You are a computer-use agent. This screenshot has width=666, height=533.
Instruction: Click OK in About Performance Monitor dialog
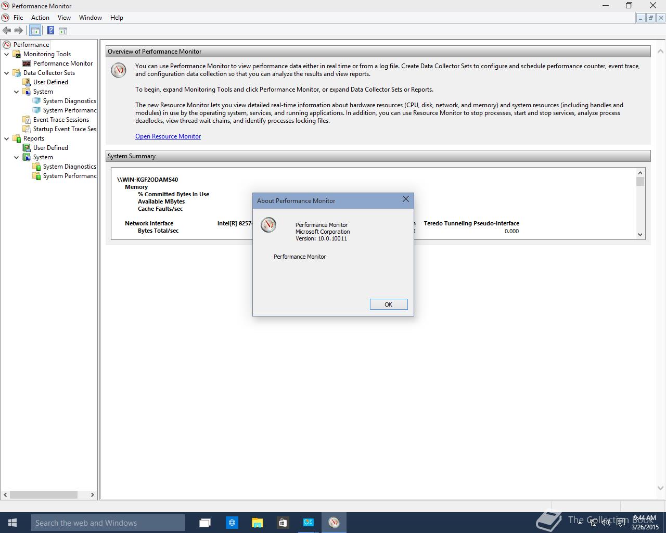coord(389,304)
